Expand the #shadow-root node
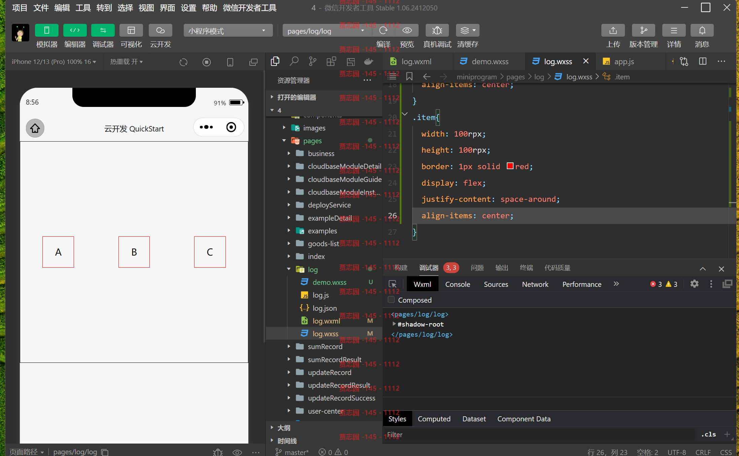 point(394,324)
